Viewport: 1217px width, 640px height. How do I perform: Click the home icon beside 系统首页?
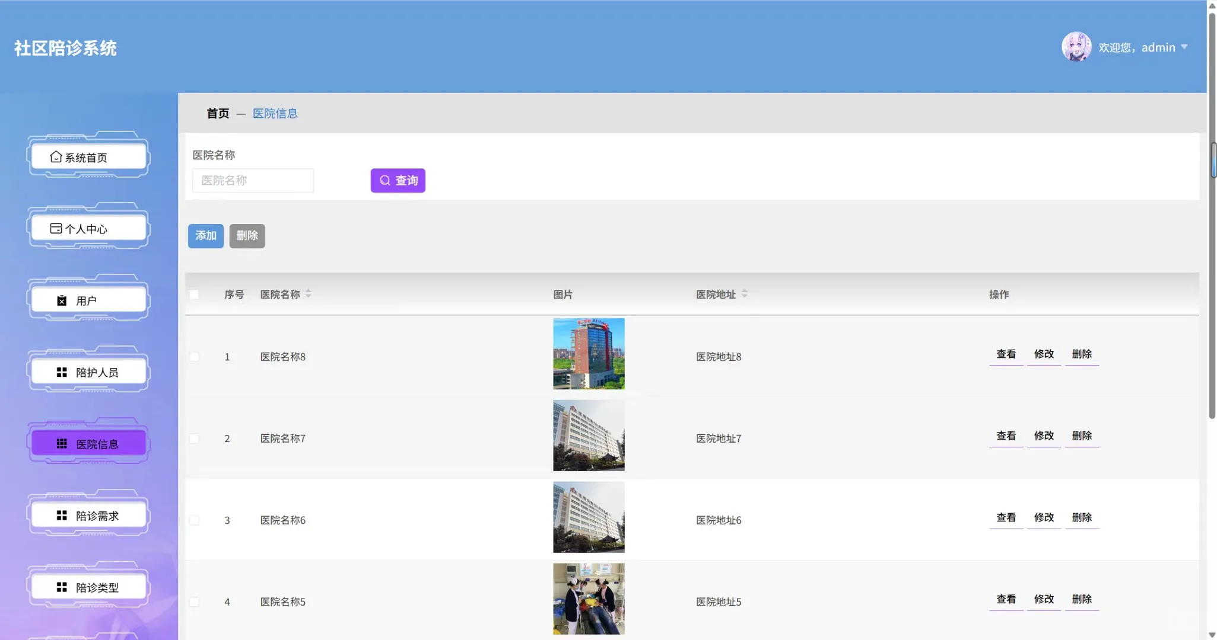[x=56, y=156]
